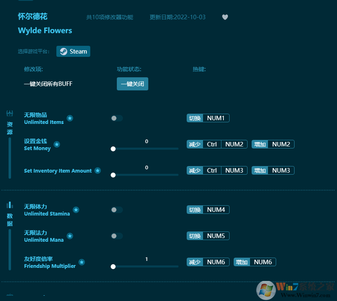Click 增加 NUM2 to increase Set Money
The height and width of the screenshot is (301, 337).
pyautogui.click(x=273, y=144)
